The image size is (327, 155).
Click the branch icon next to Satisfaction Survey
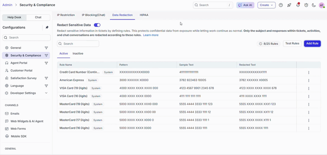coord(46,78)
